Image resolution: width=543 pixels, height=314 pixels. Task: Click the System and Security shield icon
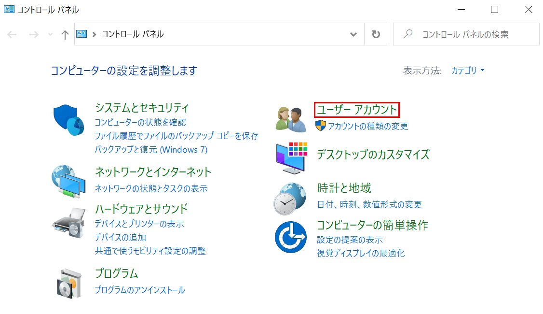coord(68,120)
